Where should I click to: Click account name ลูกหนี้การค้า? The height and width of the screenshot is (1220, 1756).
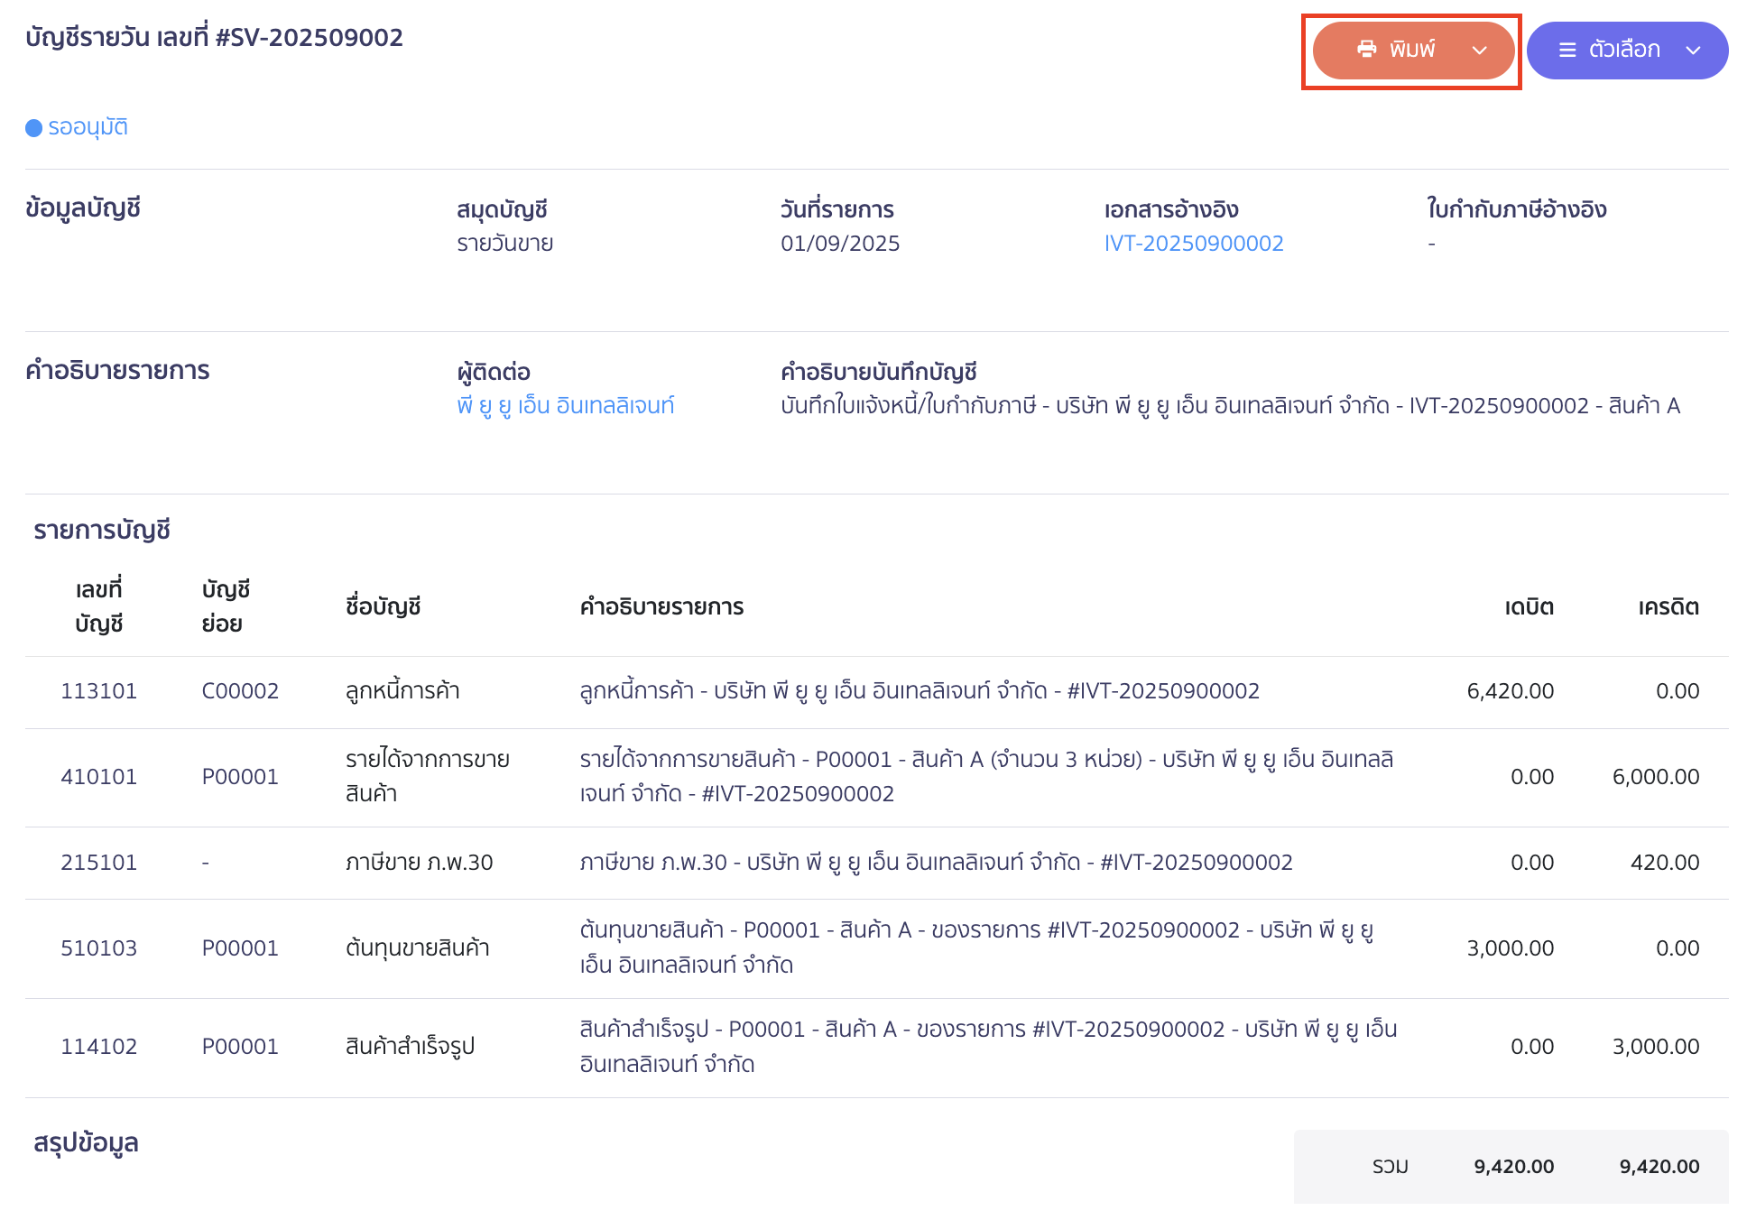[x=402, y=691]
